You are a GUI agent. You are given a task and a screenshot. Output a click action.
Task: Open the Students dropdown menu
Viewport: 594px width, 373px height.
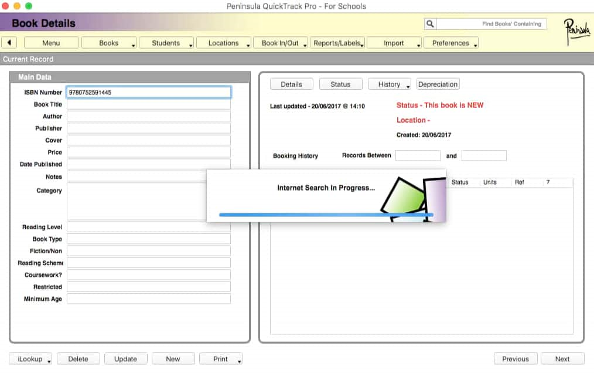[166, 43]
